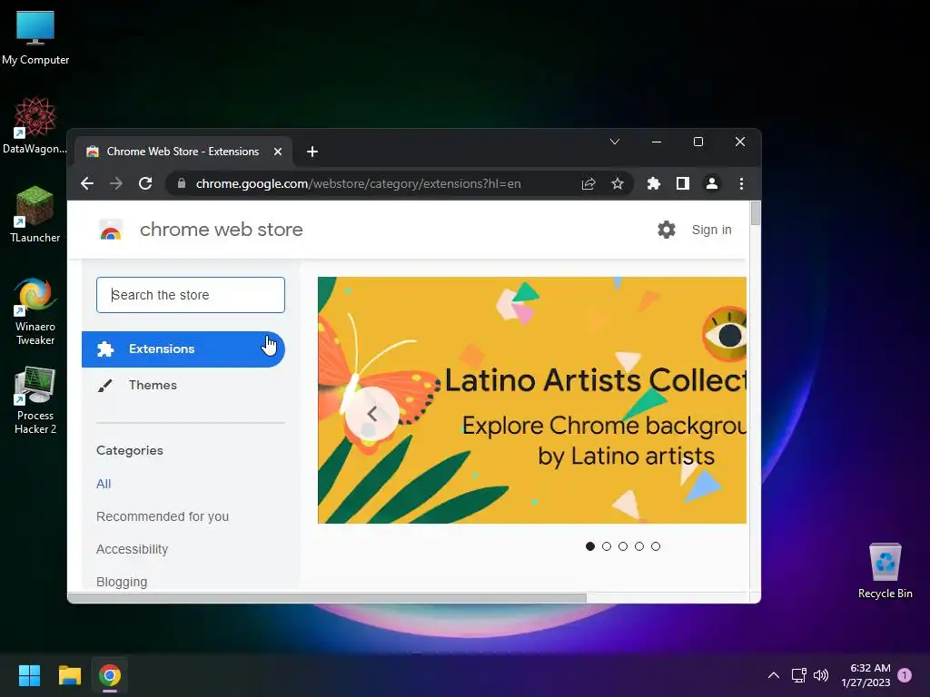930x697 pixels.
Task: Click Chrome's forward arrow button
Action: coord(116,183)
